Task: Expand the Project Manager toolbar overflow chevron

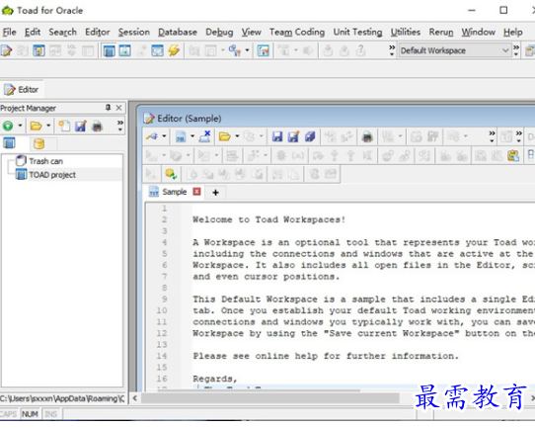Action: pyautogui.click(x=119, y=126)
